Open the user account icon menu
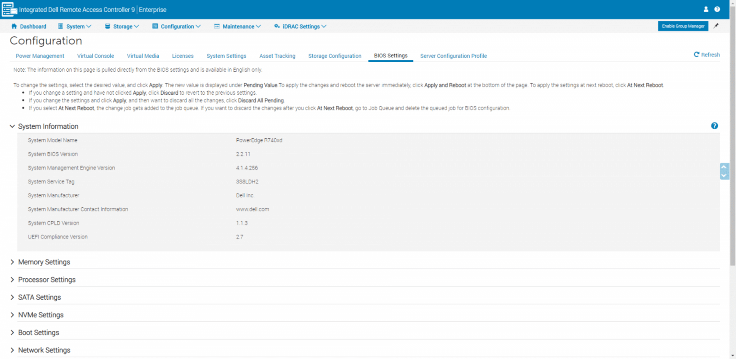 [x=706, y=9]
